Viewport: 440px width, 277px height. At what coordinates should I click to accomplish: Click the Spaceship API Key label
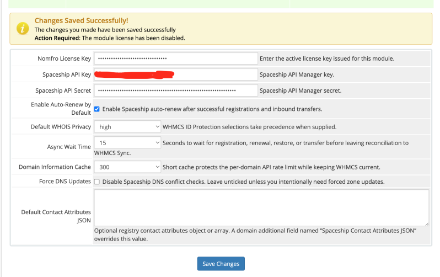click(x=67, y=74)
